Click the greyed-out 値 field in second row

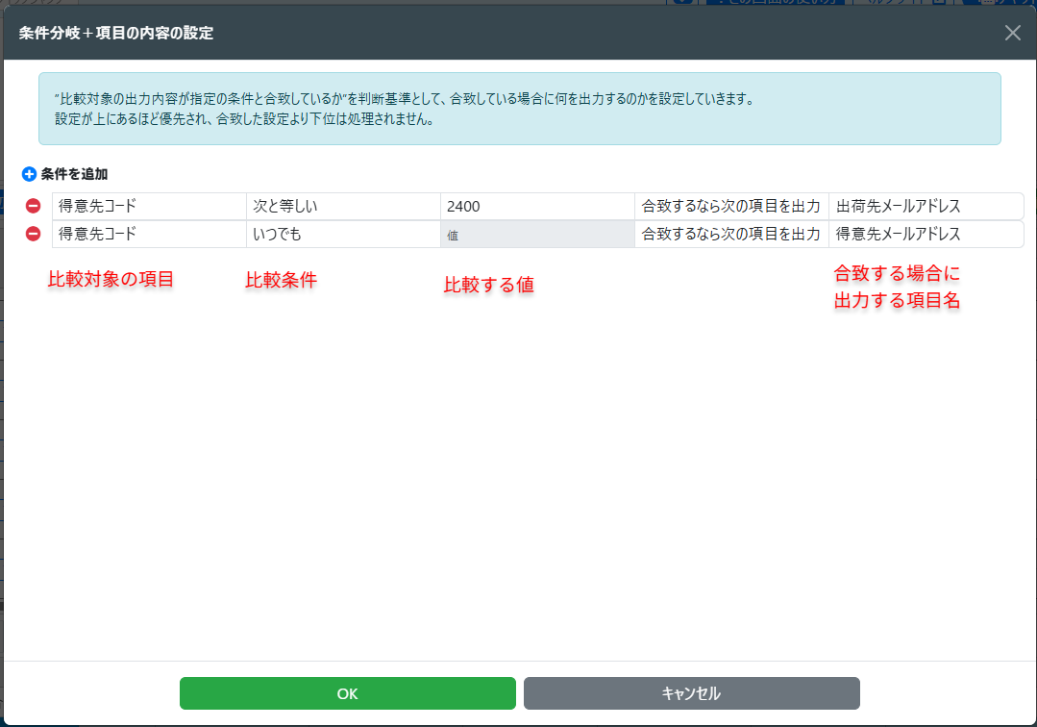537,235
